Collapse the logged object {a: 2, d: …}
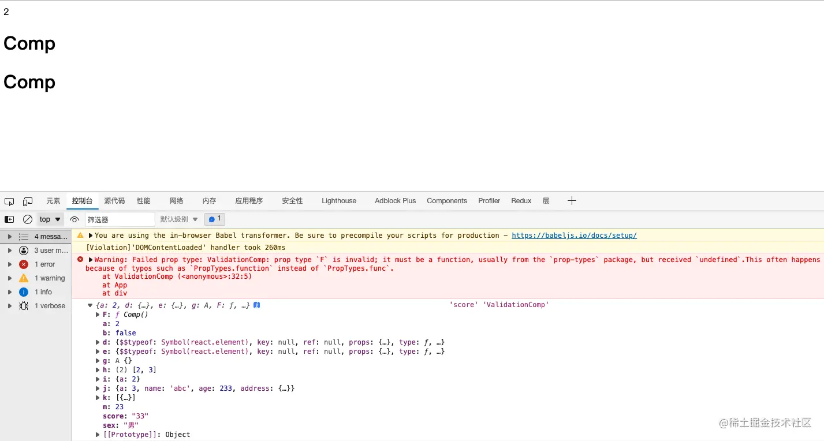This screenshot has width=824, height=441. click(90, 305)
